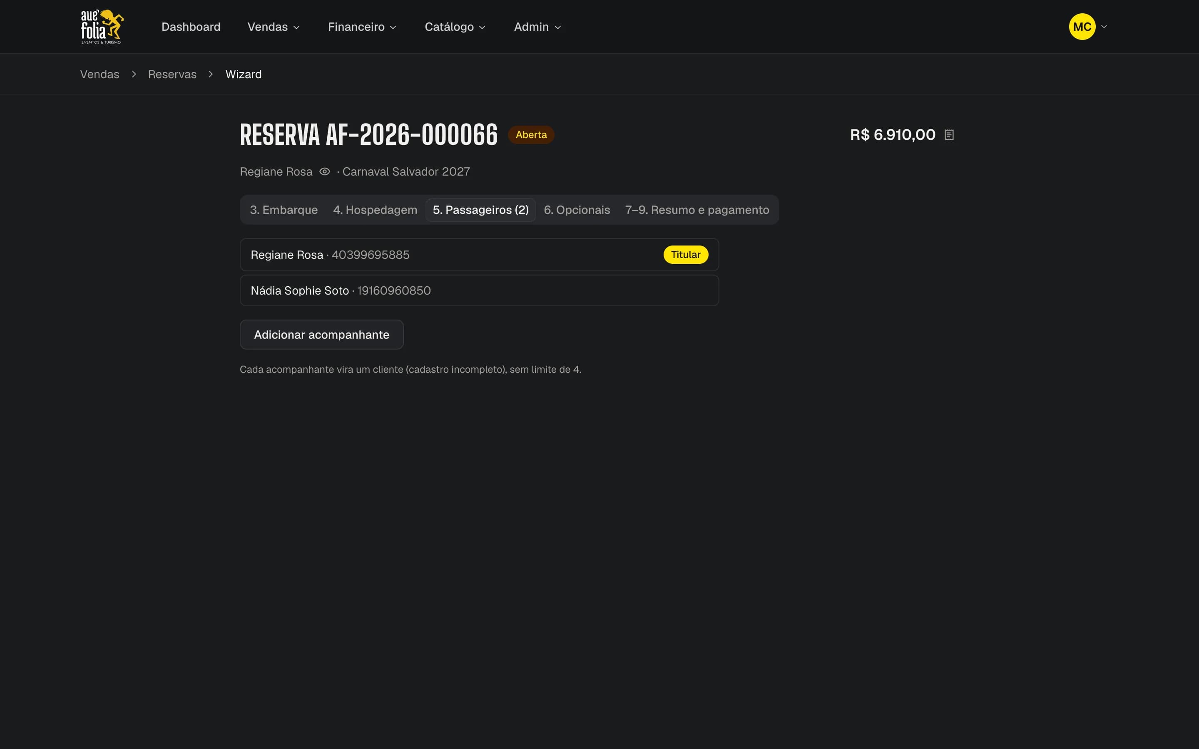Image resolution: width=1199 pixels, height=749 pixels.
Task: Navigate to Vendas breadcrumb
Action: (100, 74)
